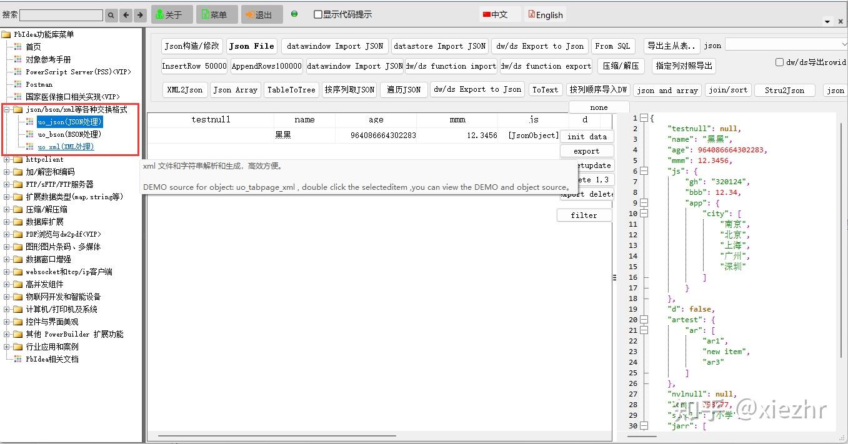Screen dimensions: 848x444
Task: Switch language to English
Action: pyautogui.click(x=544, y=14)
